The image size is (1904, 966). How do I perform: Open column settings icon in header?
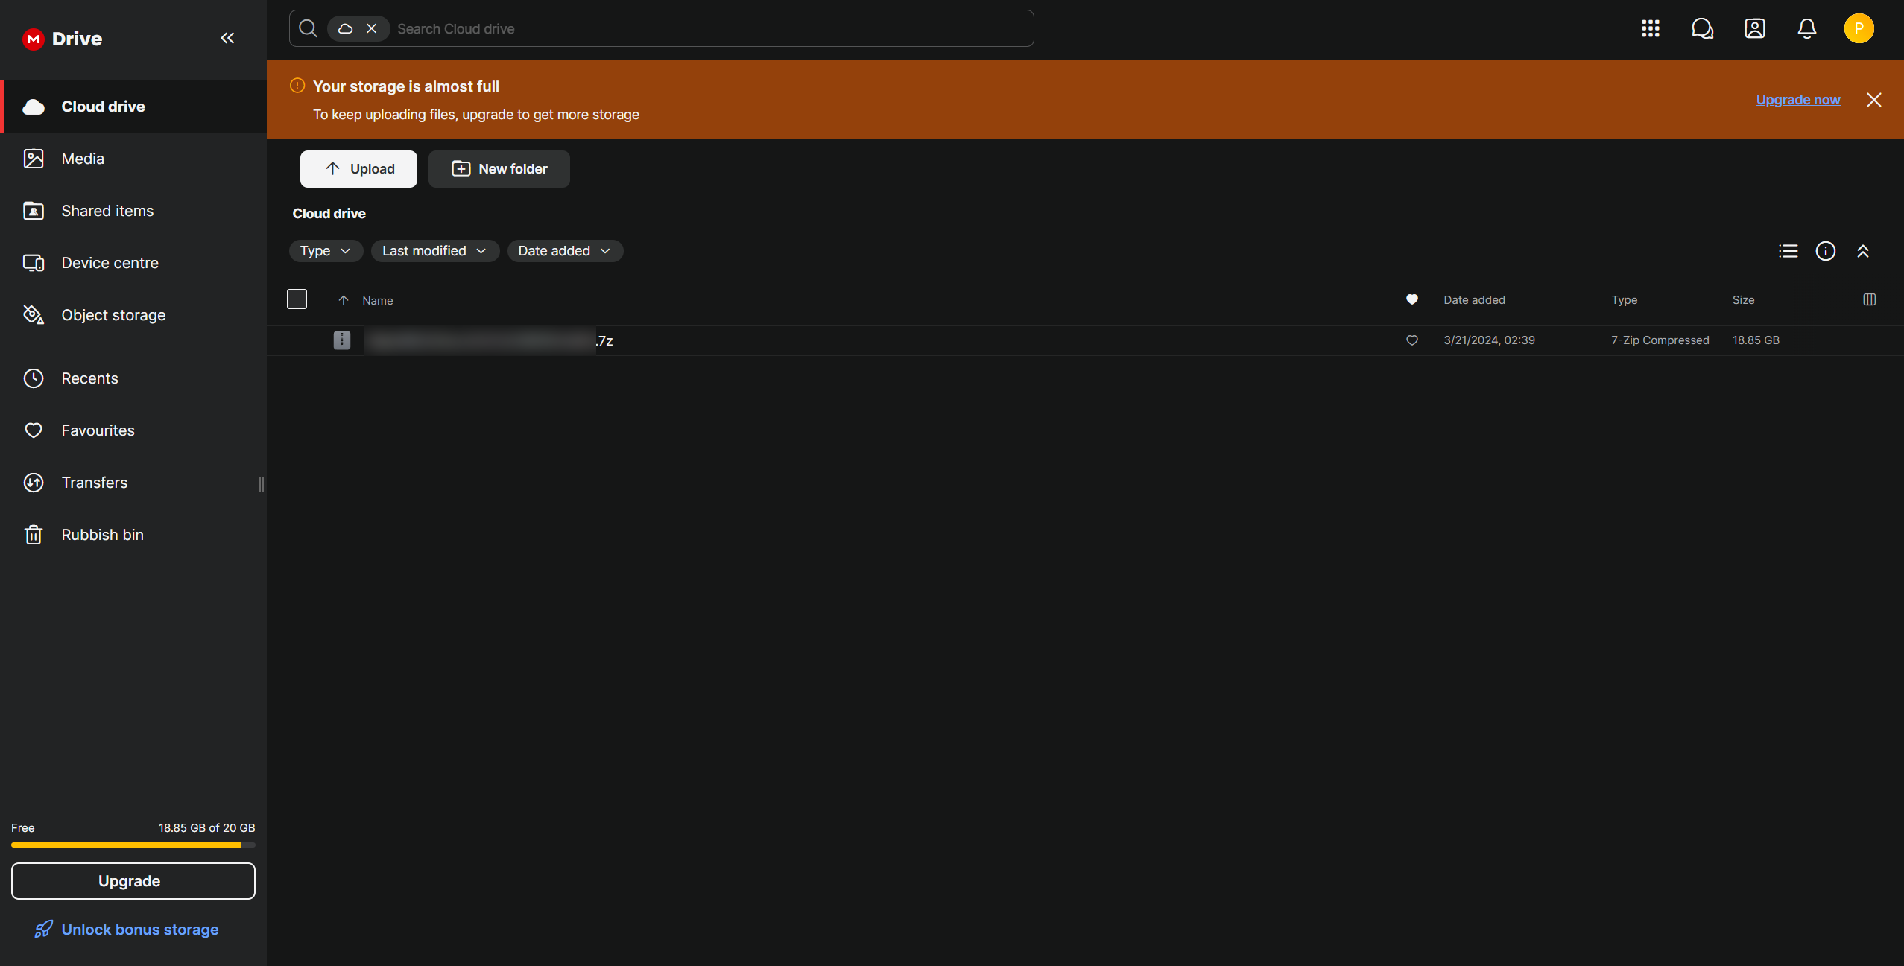tap(1869, 299)
